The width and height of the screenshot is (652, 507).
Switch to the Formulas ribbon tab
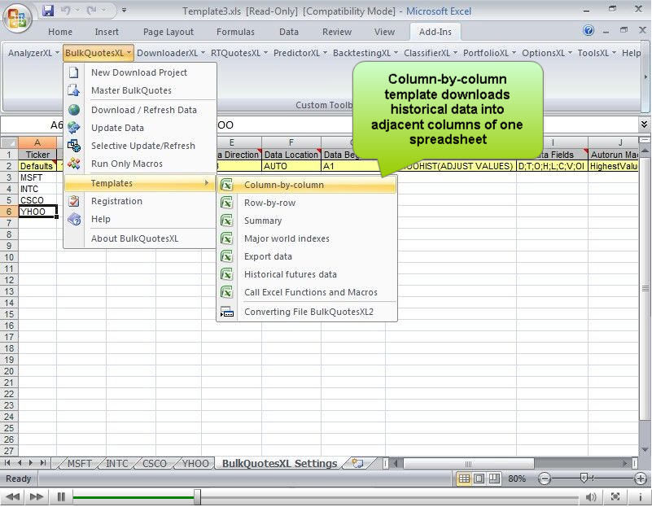click(x=235, y=32)
